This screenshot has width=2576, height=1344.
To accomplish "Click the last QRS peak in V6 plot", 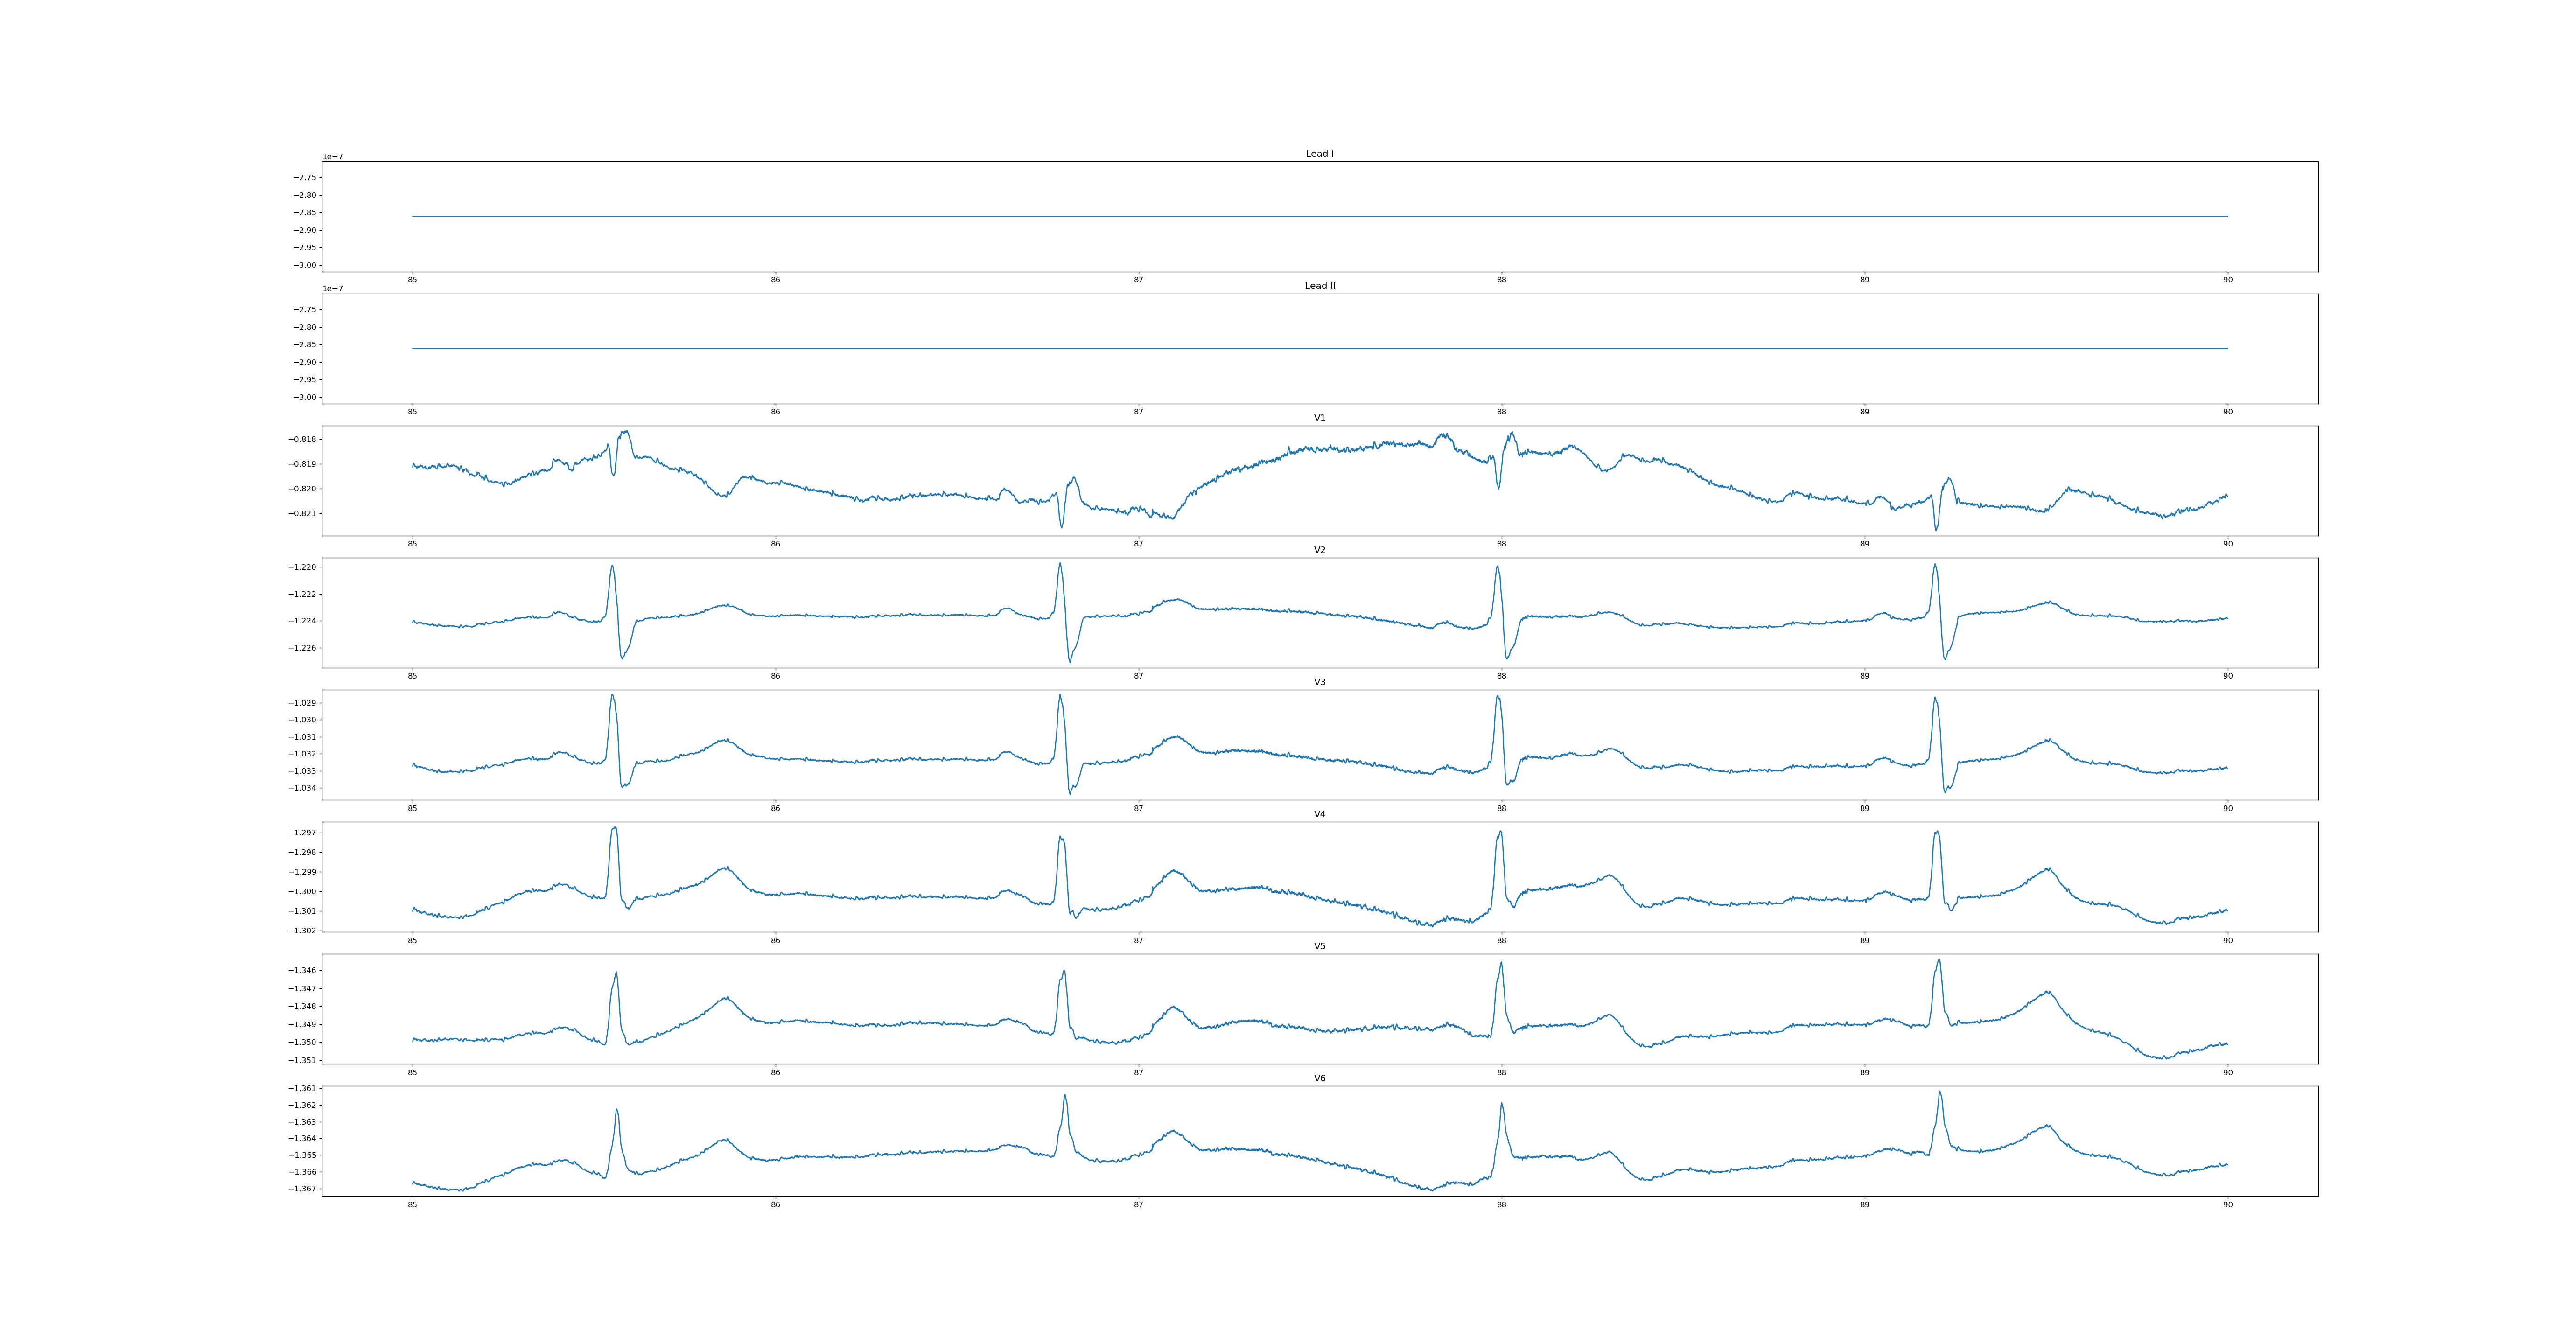I will [1940, 1093].
